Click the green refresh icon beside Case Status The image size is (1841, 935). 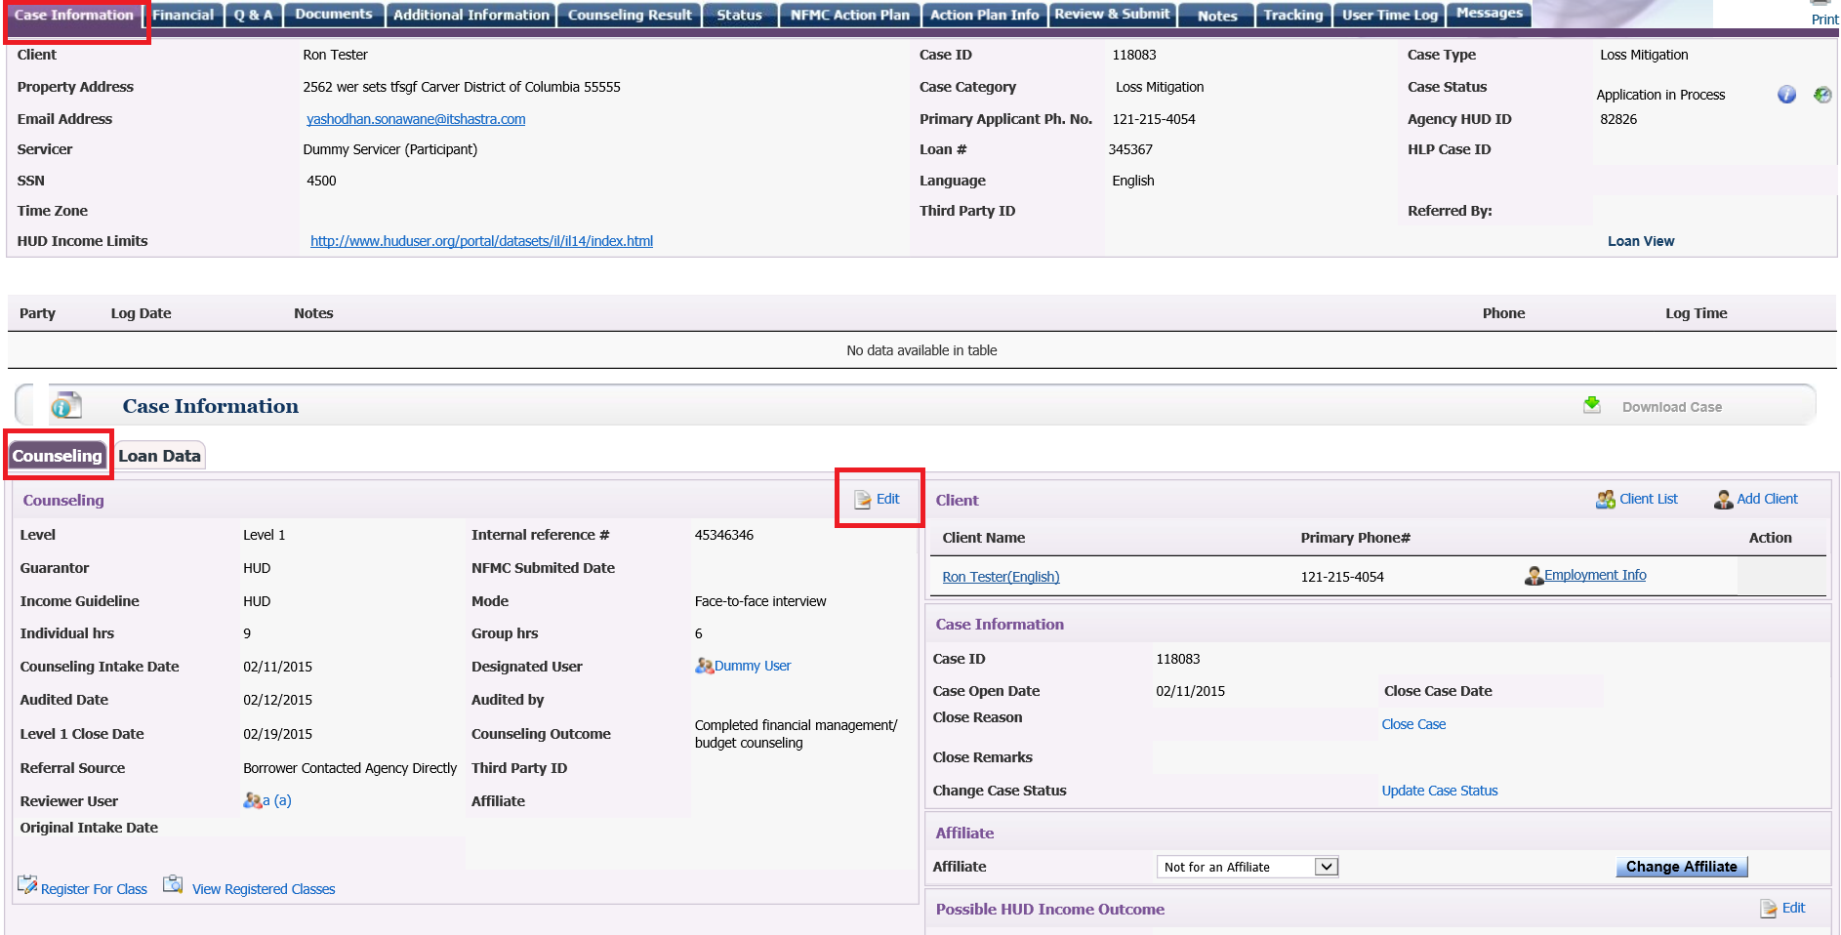(x=1822, y=95)
